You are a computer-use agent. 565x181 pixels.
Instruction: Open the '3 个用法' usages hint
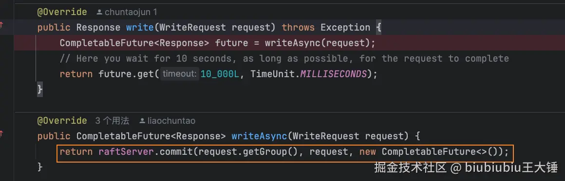[112, 121]
